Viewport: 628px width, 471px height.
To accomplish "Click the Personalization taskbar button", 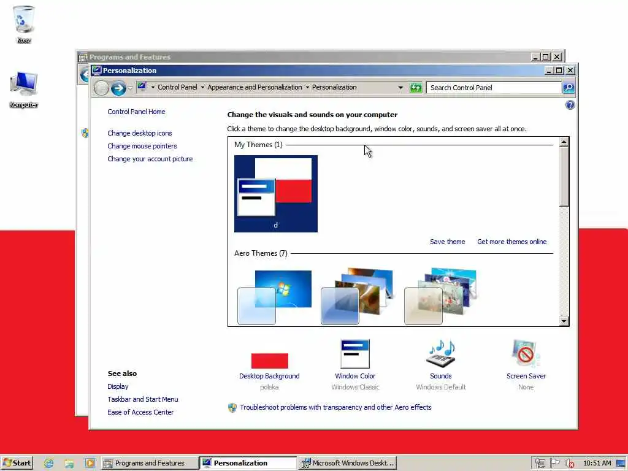I will [249, 463].
